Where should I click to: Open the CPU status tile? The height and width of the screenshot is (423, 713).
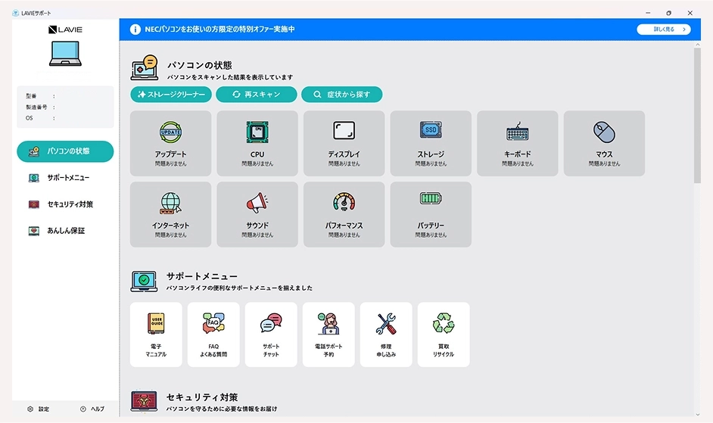click(x=257, y=143)
